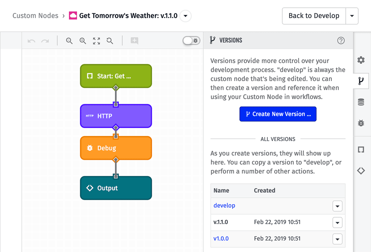
Task: Expand actions dropdown for develop row
Action: click(x=337, y=206)
